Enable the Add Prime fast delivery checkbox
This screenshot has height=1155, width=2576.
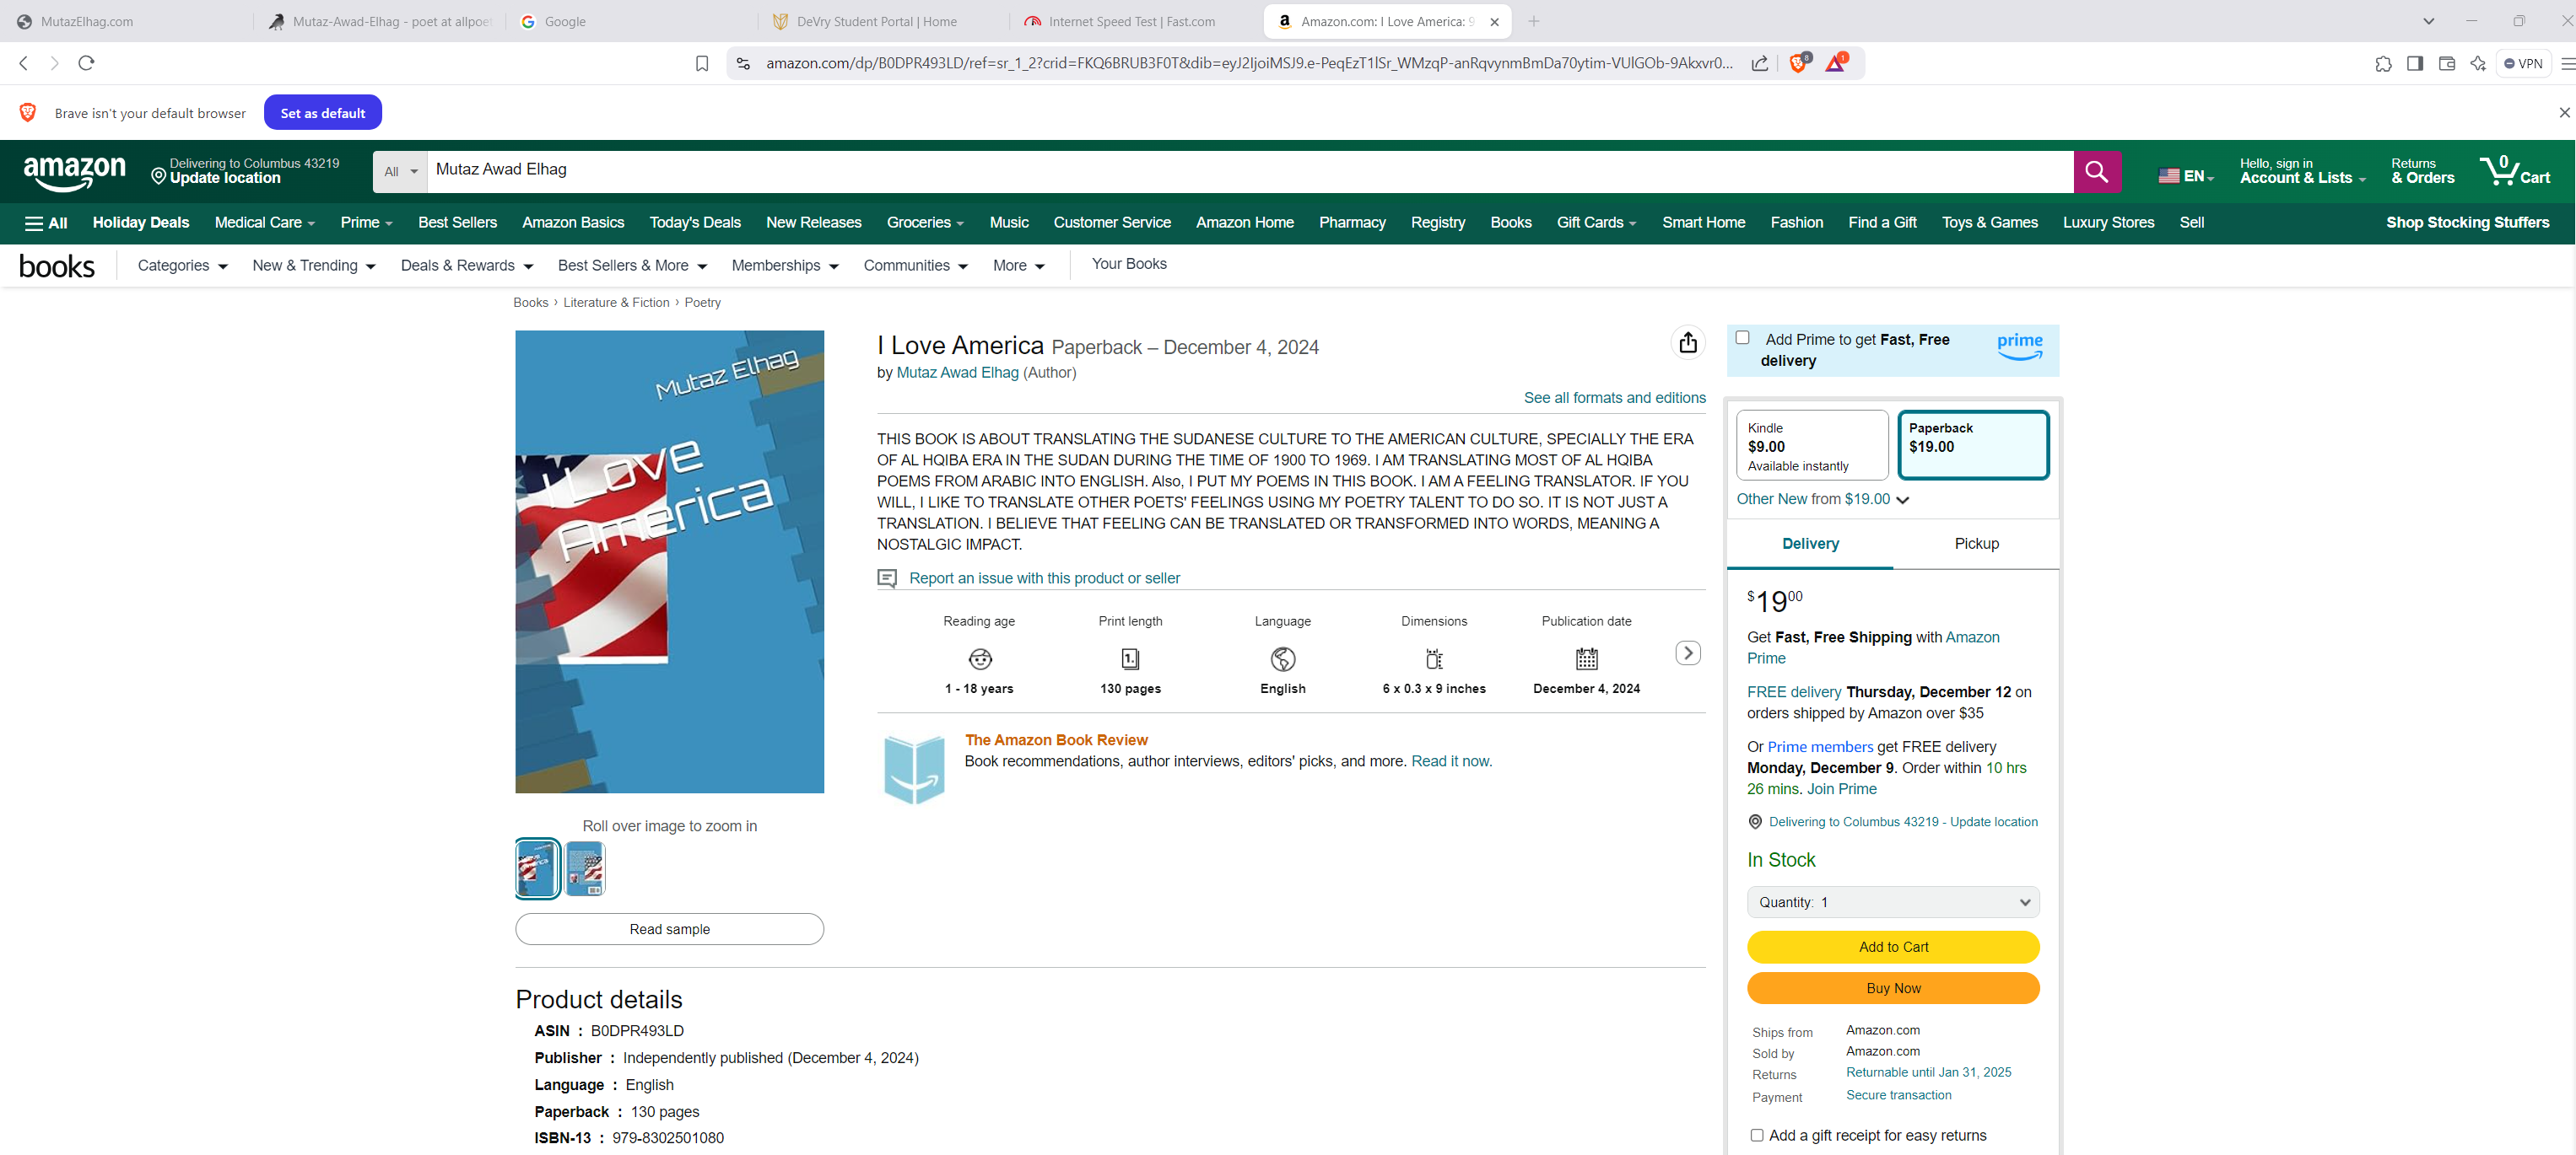(x=1744, y=338)
